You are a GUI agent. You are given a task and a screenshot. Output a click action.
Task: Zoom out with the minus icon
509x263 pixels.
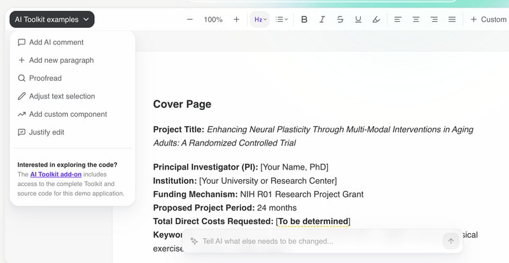[x=190, y=20]
